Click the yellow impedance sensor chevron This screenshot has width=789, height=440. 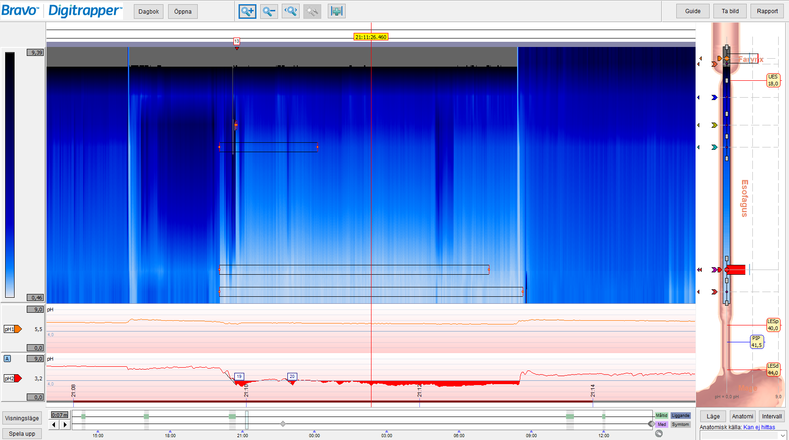[x=715, y=125]
